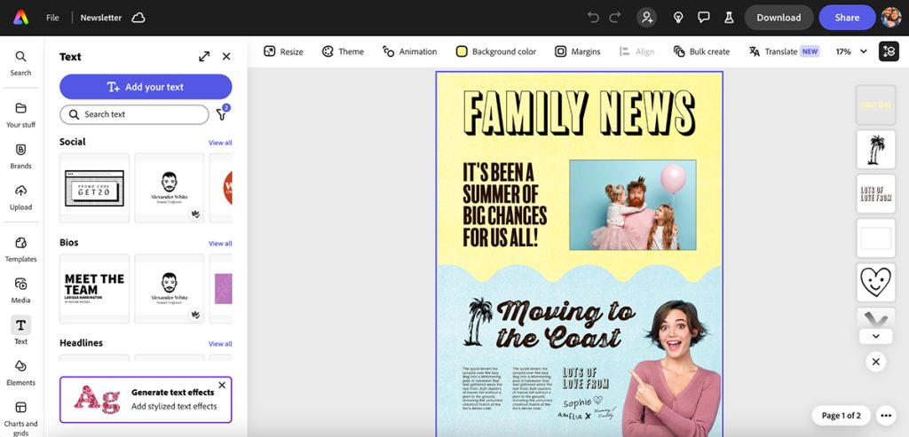Viewport: 909px width, 437px height.
Task: Open Your stuff in sidebar
Action: 21,115
